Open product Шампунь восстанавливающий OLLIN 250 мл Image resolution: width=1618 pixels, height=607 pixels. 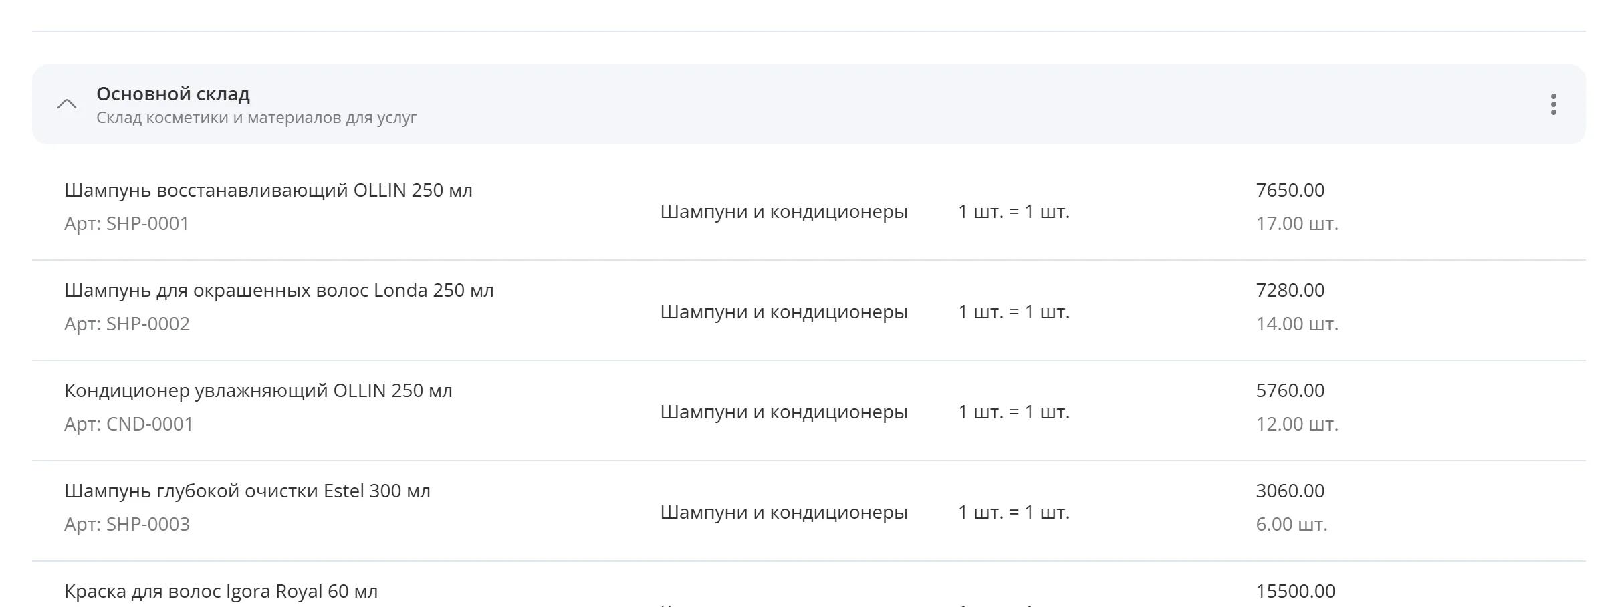[268, 190]
